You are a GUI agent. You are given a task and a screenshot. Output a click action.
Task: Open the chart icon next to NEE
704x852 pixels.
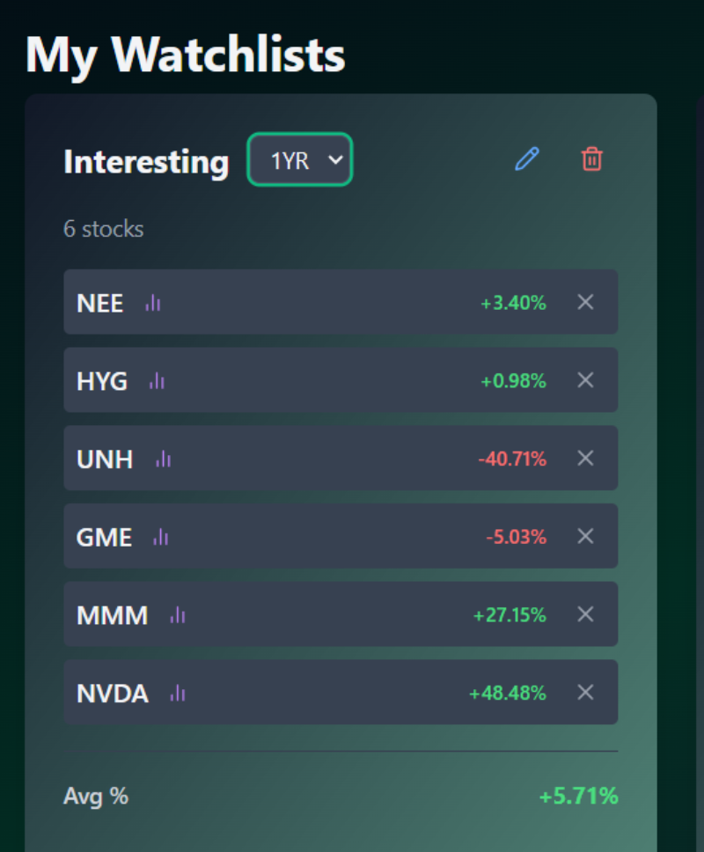(x=153, y=304)
